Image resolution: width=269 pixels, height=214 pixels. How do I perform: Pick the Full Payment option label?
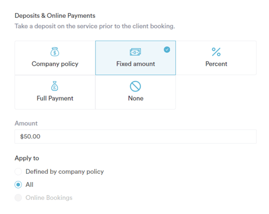coord(55,98)
